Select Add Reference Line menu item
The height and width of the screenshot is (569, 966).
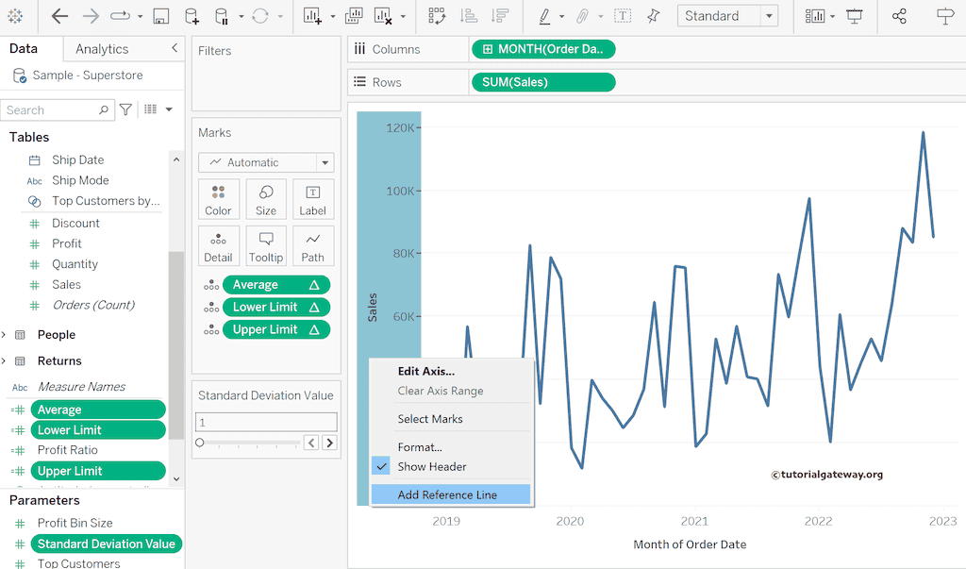point(447,494)
